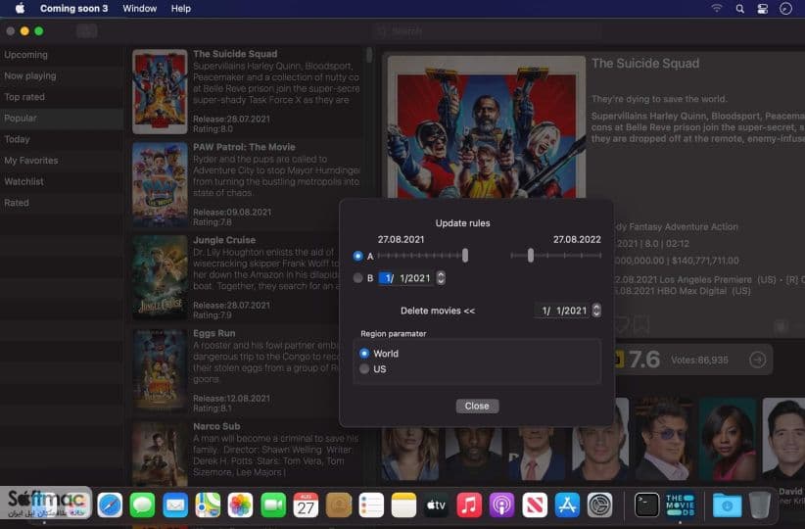Image resolution: width=805 pixels, height=529 pixels.
Task: Select the Eggs Run poster
Action: [x=160, y=370]
